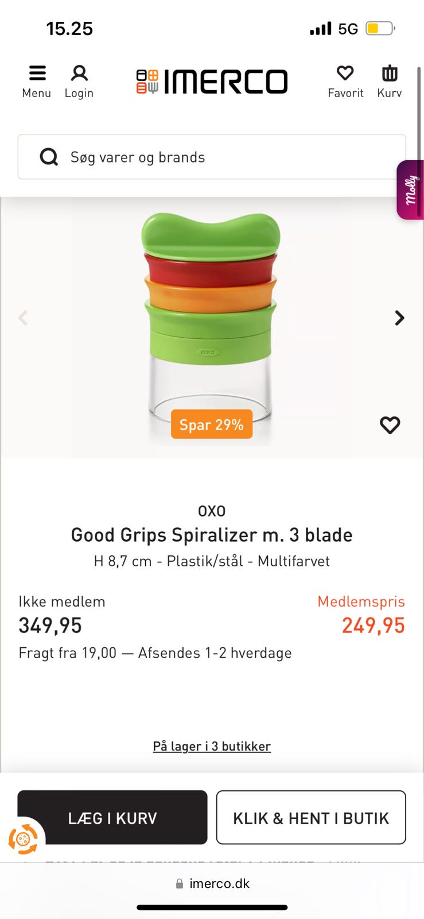Tap the red Medlemspris 249,95 price
This screenshot has width=424, height=919.
click(x=373, y=625)
